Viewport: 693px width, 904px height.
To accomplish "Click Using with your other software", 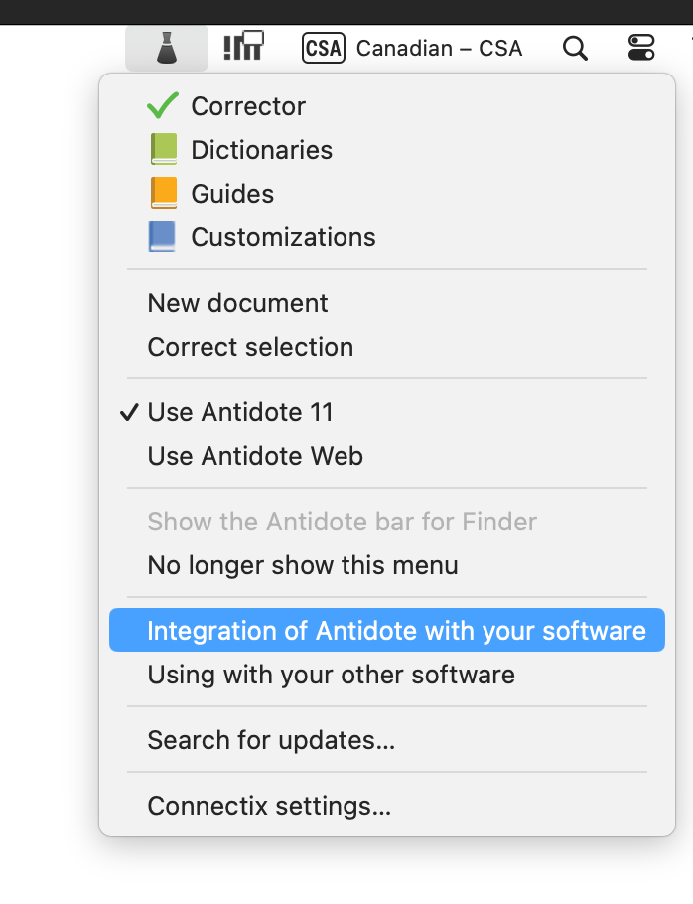I will (x=331, y=675).
